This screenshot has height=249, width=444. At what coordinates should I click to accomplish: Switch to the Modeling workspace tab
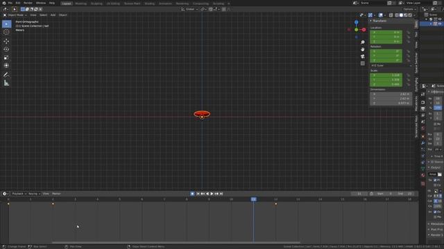(x=81, y=3)
